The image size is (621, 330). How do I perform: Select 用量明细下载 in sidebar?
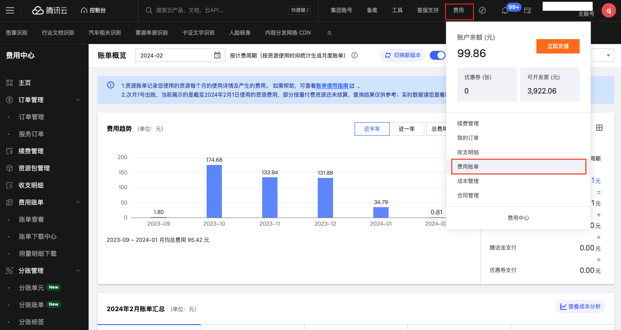(x=38, y=254)
